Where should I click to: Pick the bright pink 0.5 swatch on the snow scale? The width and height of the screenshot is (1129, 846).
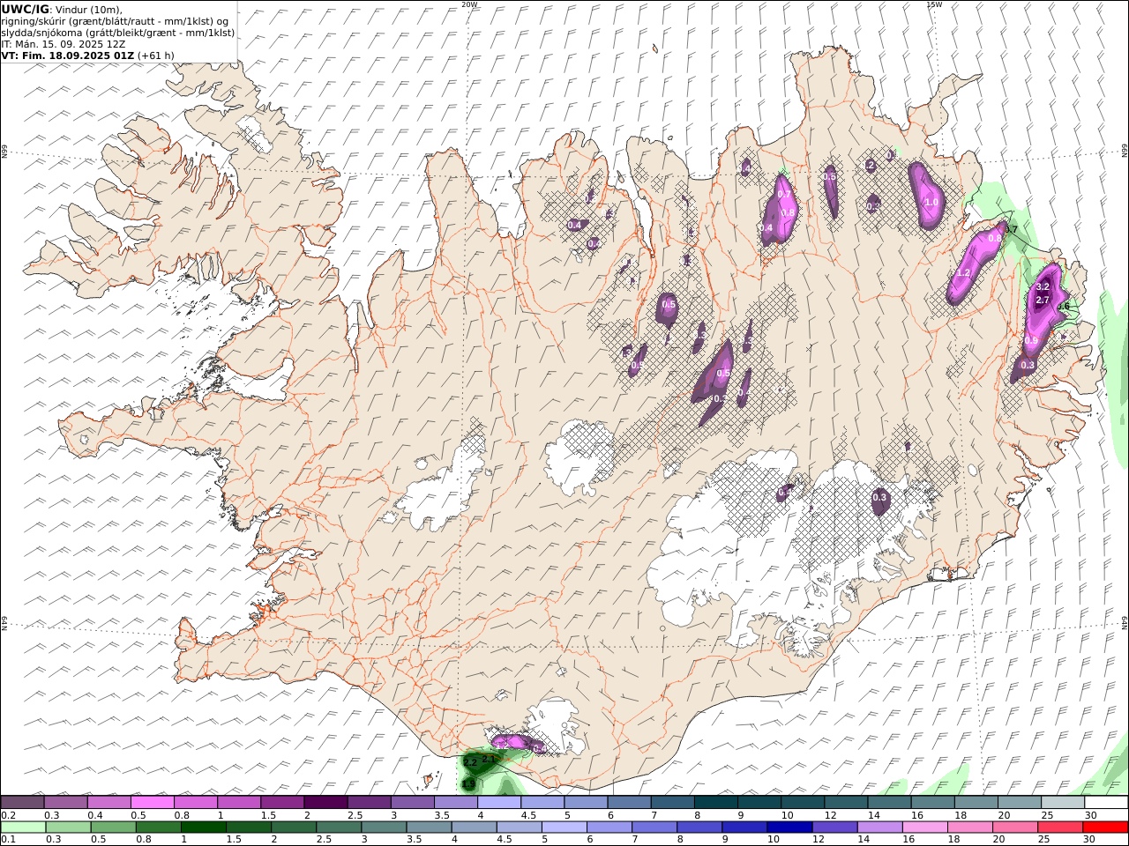pos(153,802)
